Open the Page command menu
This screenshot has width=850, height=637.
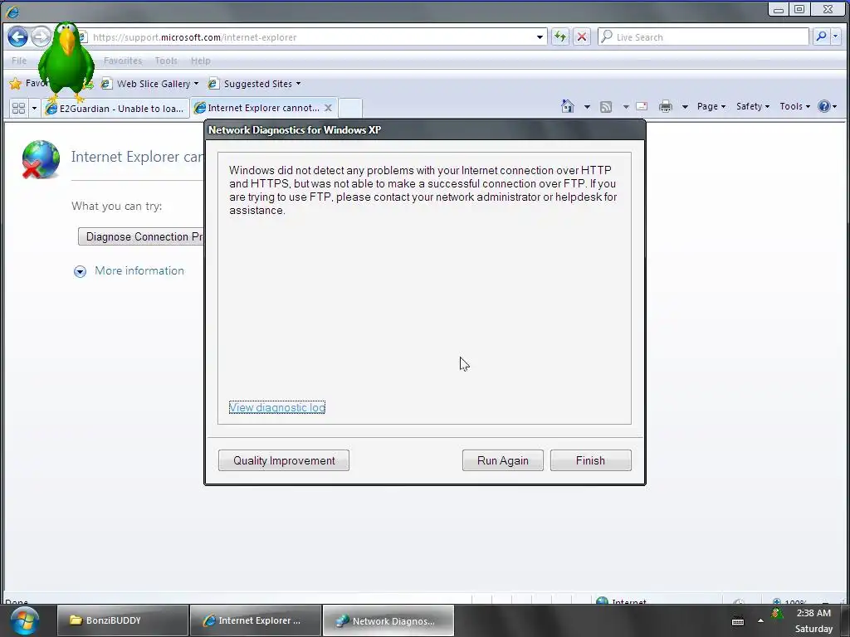point(711,106)
